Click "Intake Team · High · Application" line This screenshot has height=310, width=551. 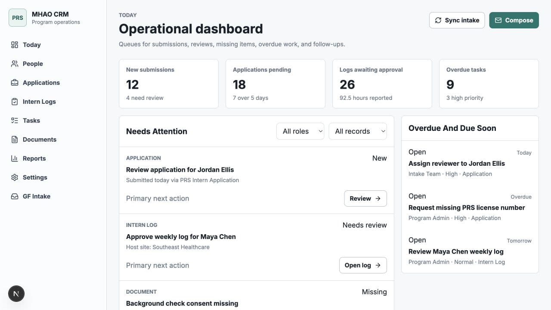coord(450,174)
